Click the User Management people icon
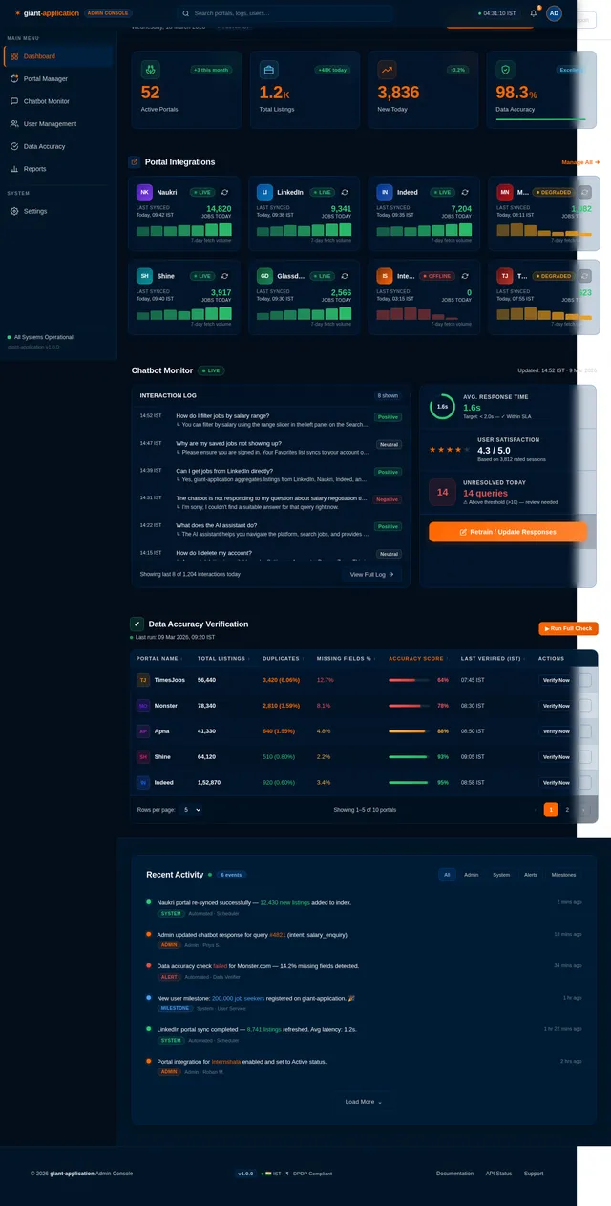Viewport: 611px width, 1206px height. point(14,123)
